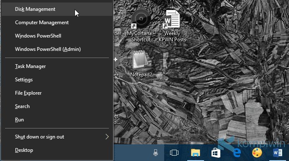The width and height of the screenshot is (289, 161).
Task: Open File Explorer taskbar icon
Action: (x=195, y=153)
